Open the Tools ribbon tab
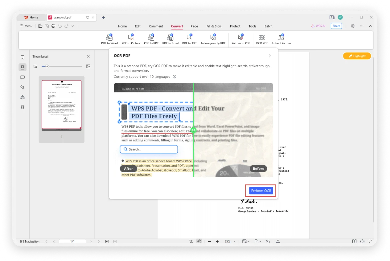 252,26
